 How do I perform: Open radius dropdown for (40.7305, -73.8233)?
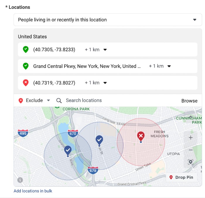tap(95, 50)
